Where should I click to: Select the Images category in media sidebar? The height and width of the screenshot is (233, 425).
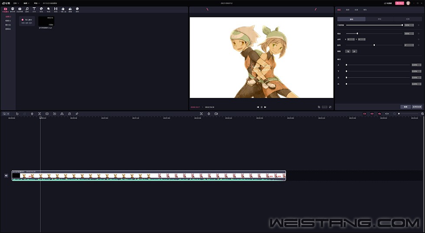click(x=8, y=25)
